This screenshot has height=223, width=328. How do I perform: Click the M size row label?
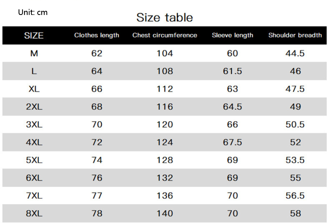tap(34, 54)
